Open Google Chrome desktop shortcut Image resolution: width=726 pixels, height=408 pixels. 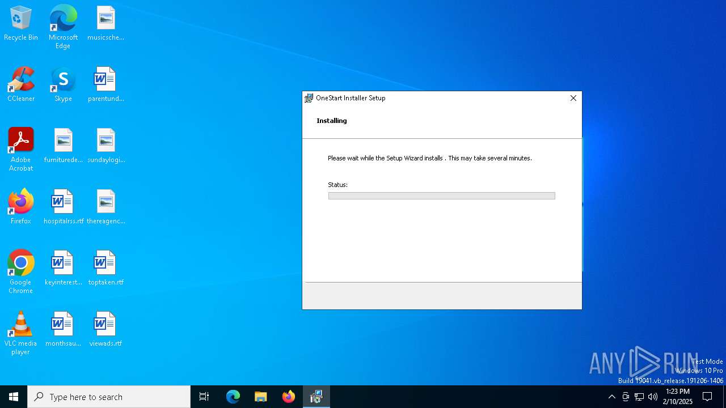pyautogui.click(x=21, y=272)
